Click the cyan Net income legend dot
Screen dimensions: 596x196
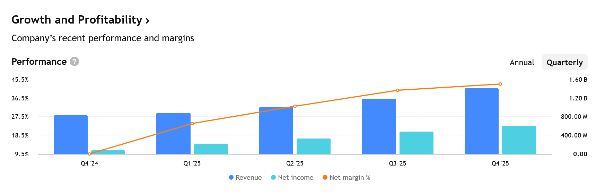click(273, 177)
